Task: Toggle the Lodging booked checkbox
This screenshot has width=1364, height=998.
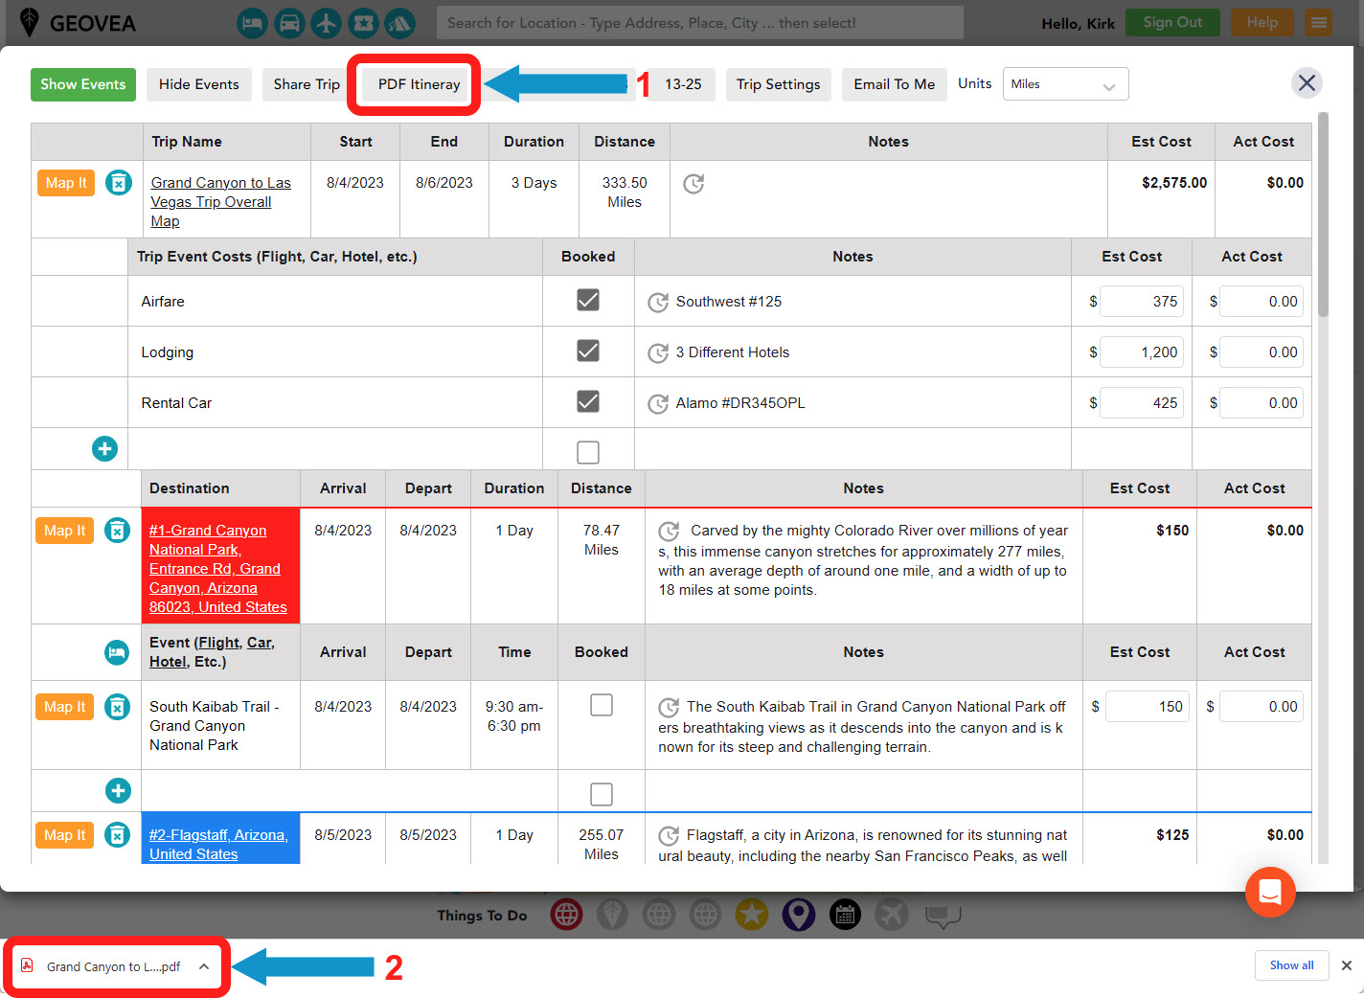Action: tap(587, 350)
